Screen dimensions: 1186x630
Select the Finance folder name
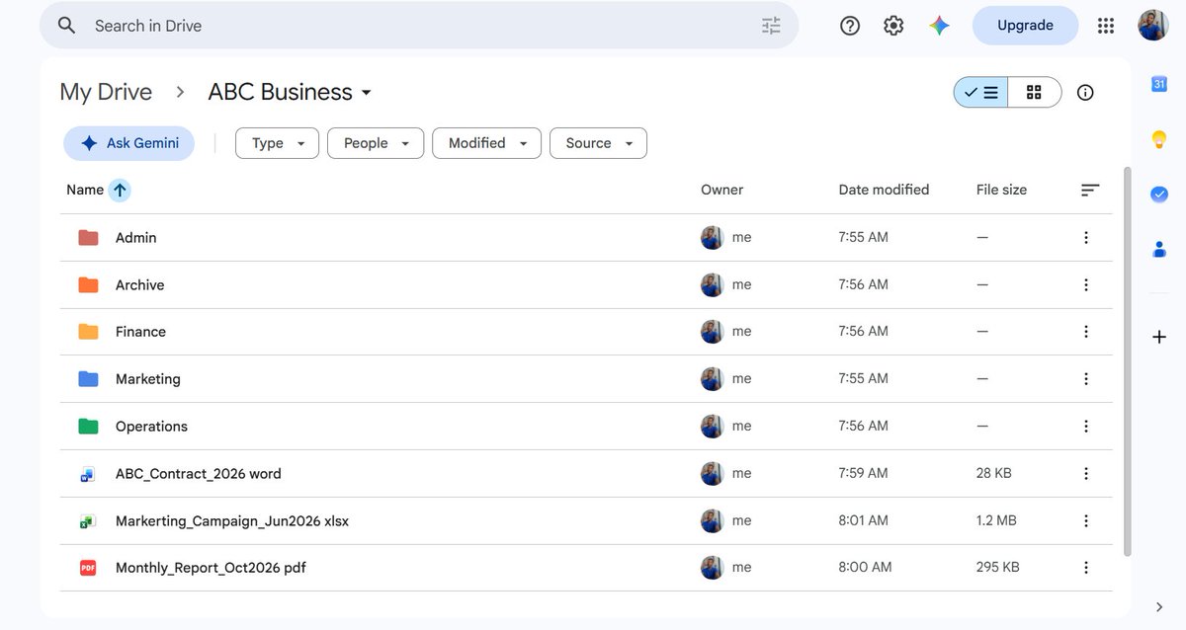(x=140, y=332)
